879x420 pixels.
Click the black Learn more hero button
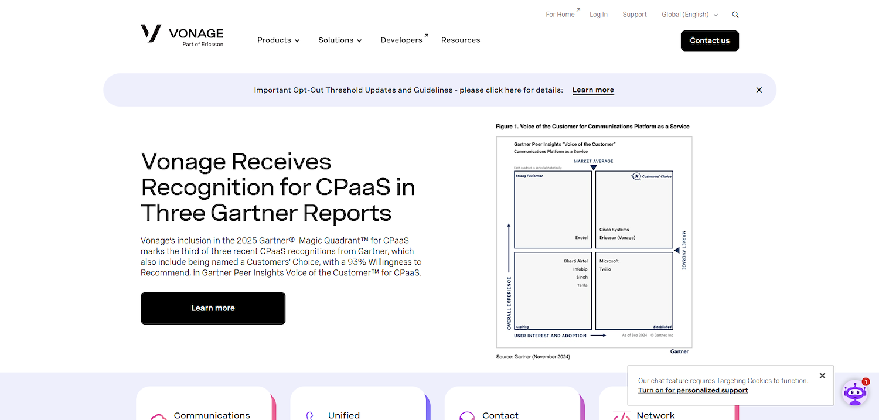pos(213,308)
